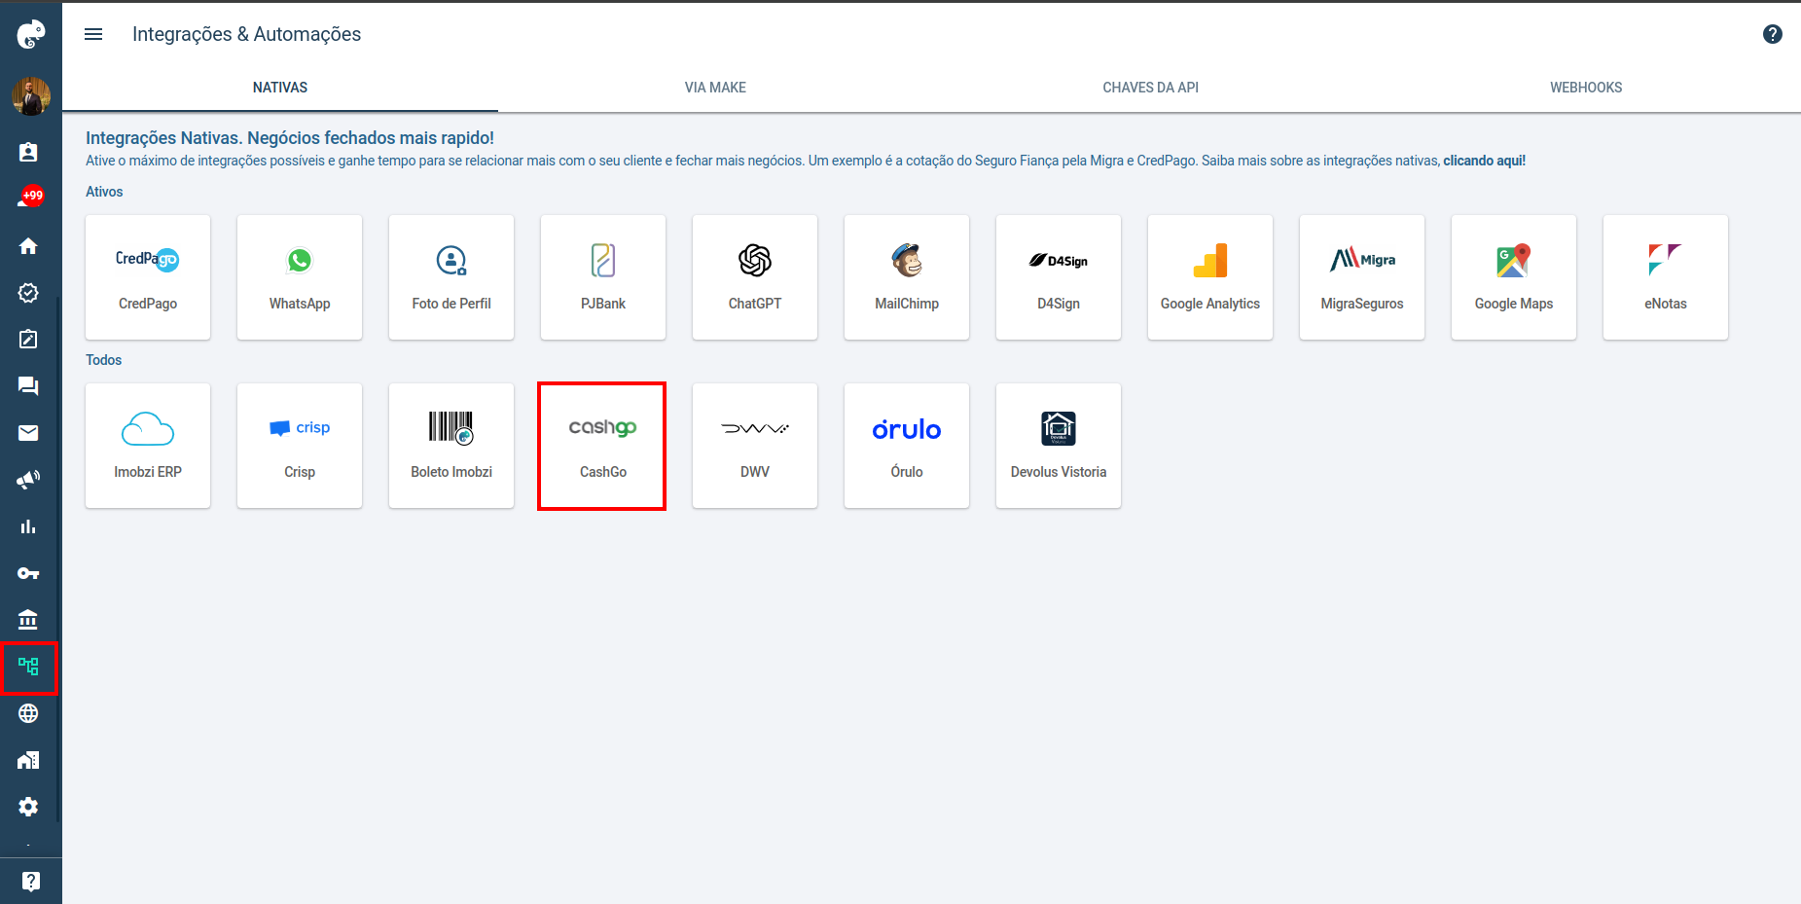Screen dimensions: 1801x904
Task: Open the ChatGPT integration card
Action: click(755, 277)
